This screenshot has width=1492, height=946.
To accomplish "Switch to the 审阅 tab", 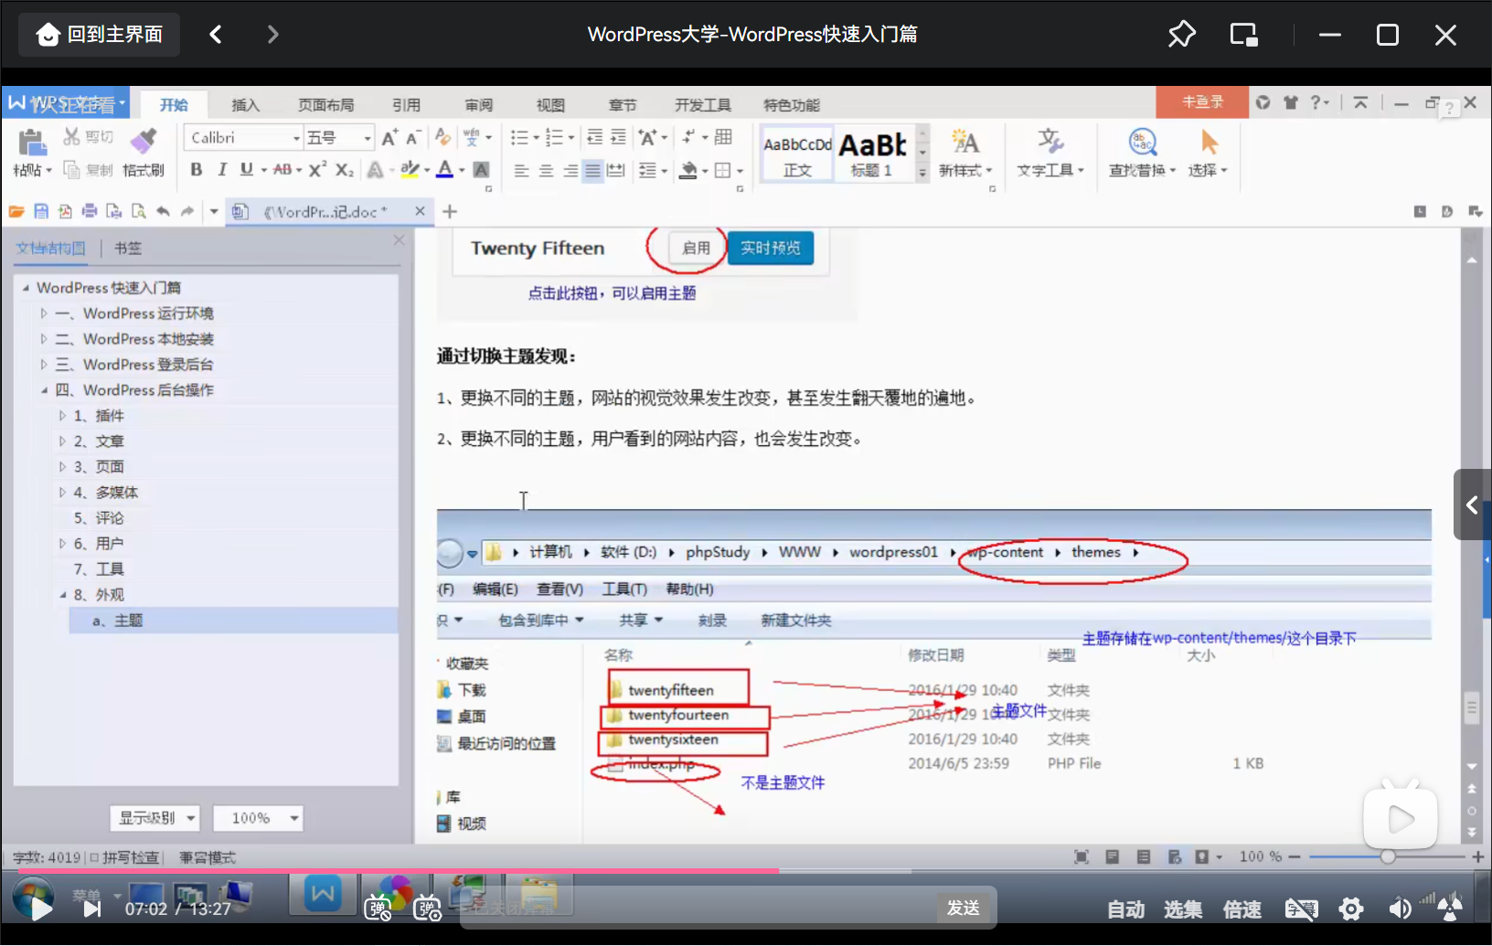I will pos(478,105).
